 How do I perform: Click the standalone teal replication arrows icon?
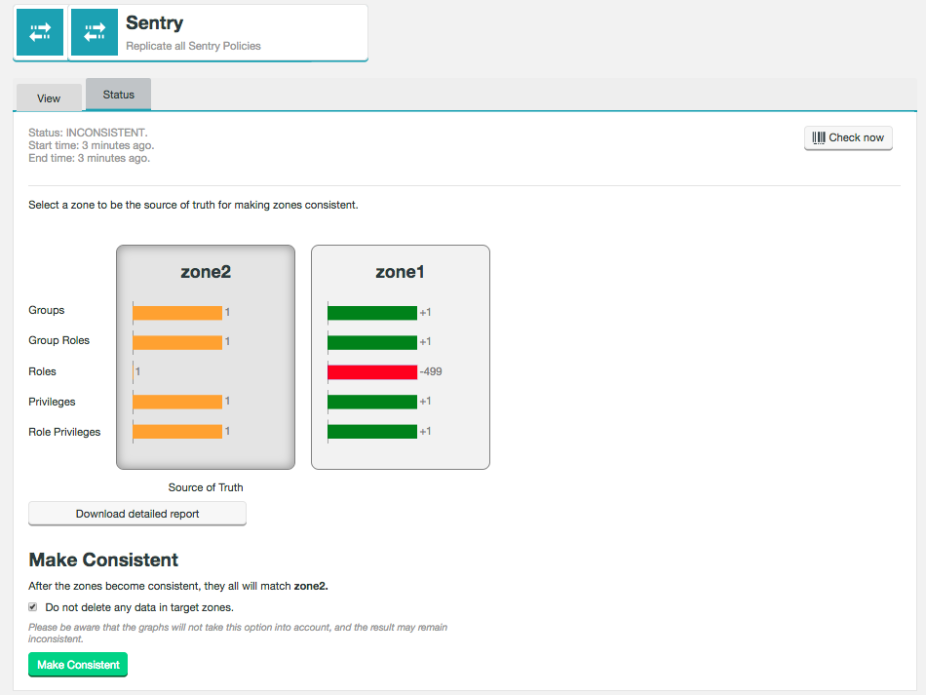pos(40,32)
